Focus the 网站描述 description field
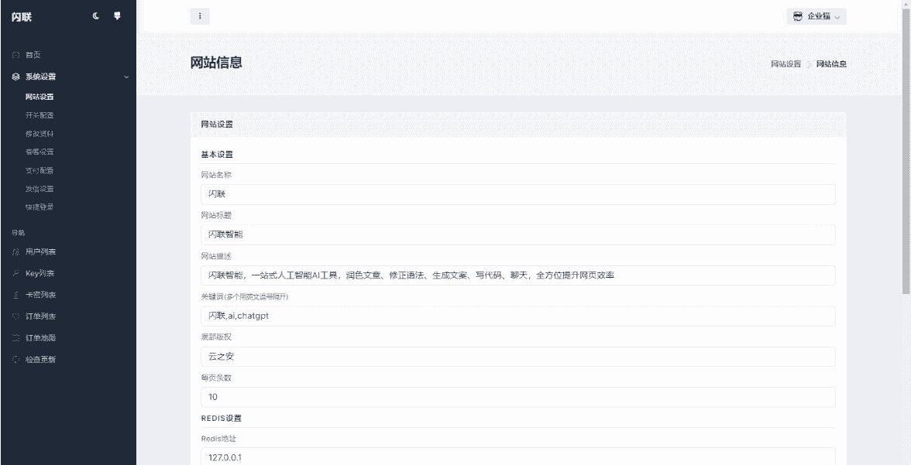The image size is (911, 465). pyautogui.click(x=518, y=275)
